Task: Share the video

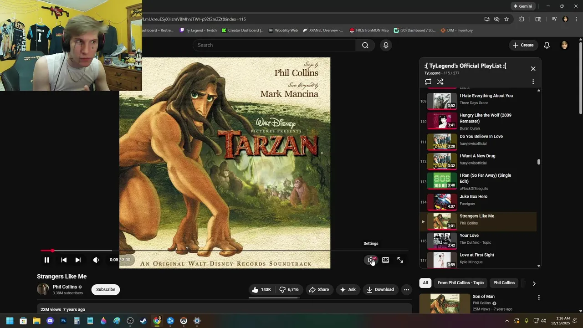Action: 318,290
